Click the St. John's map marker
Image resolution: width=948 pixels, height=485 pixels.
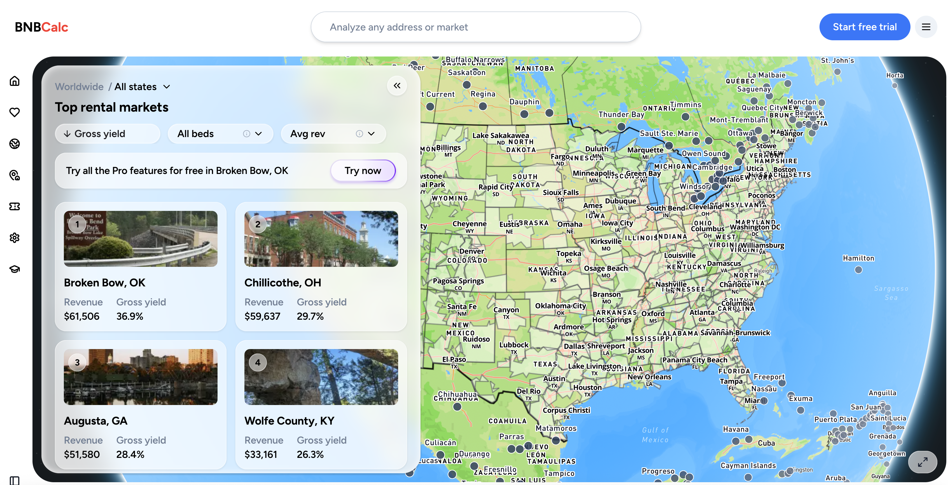coord(837,72)
